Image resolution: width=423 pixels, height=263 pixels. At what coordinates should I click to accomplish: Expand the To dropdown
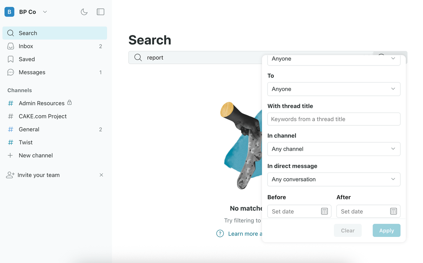(x=333, y=89)
